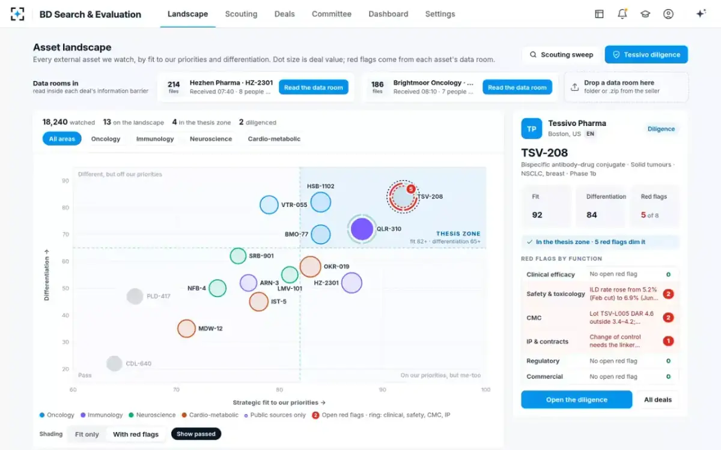Click the Red flags 5 of 8 card

654,205
